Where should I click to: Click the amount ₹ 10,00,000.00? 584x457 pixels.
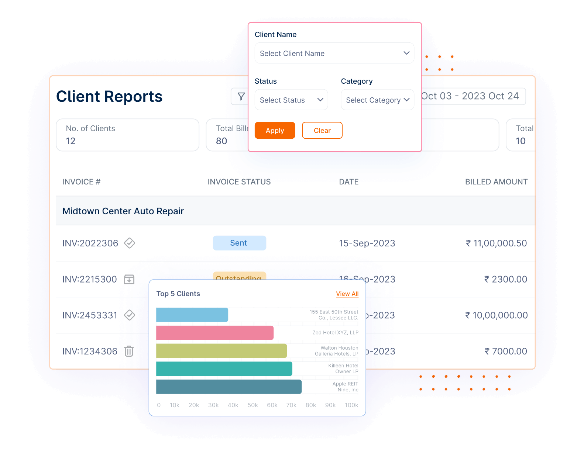496,315
